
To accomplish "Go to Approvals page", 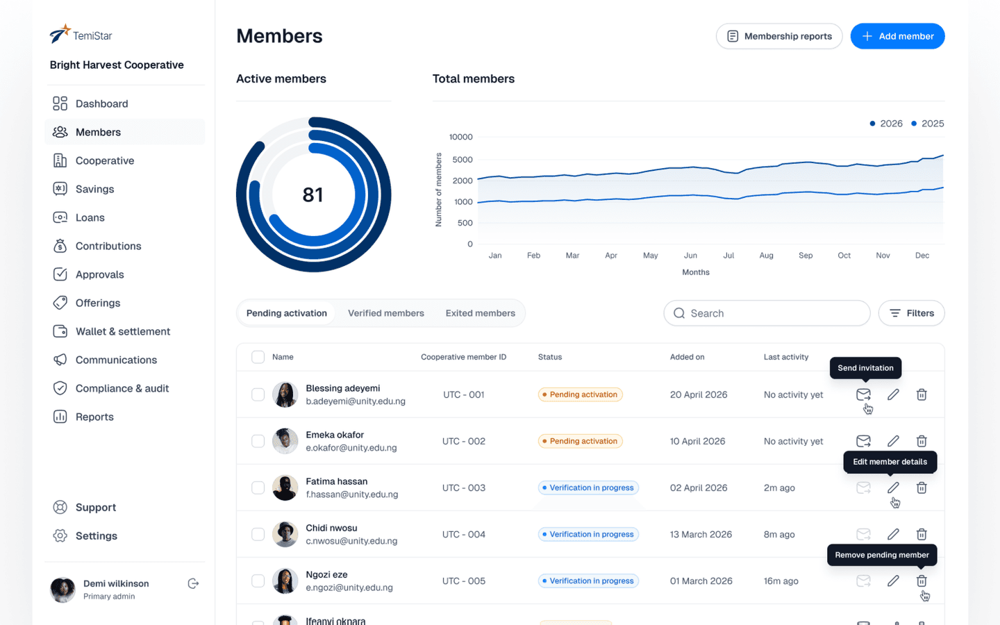I will pyautogui.click(x=124, y=274).
